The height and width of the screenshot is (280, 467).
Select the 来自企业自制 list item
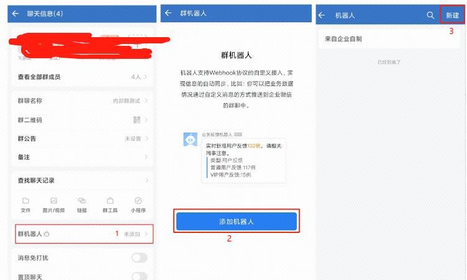[x=389, y=39]
